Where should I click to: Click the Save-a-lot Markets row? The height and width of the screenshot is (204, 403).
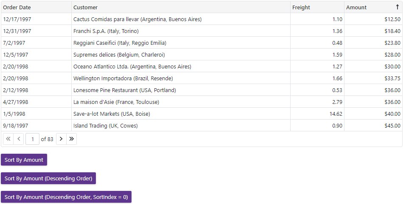click(x=112, y=114)
